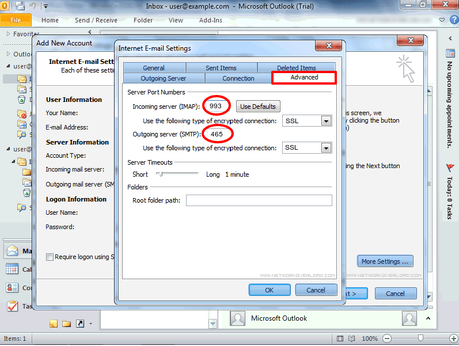The width and height of the screenshot is (459, 346).
Task: Switch to the Outgoing Server tab
Action: [164, 78]
